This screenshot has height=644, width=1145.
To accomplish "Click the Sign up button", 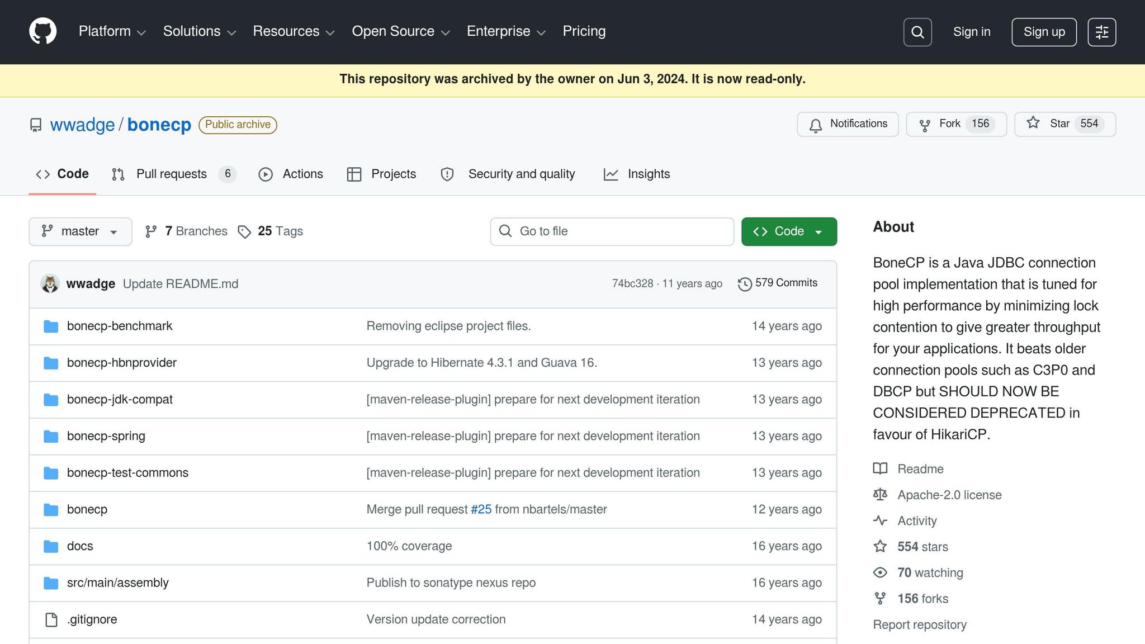I will pyautogui.click(x=1043, y=32).
